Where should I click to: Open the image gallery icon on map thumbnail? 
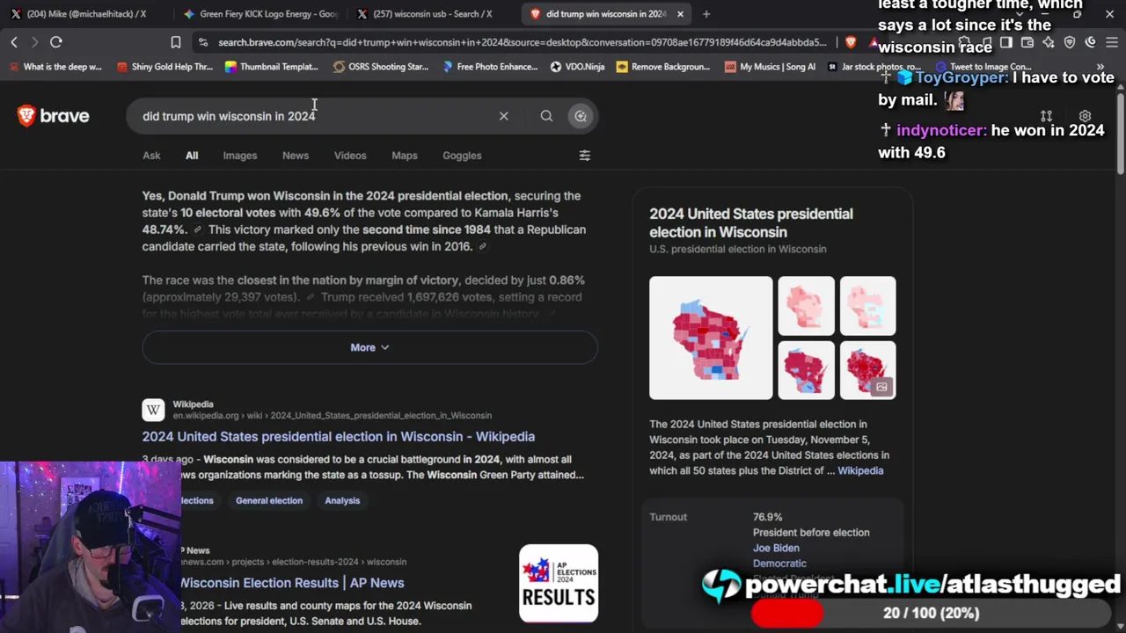pos(881,387)
